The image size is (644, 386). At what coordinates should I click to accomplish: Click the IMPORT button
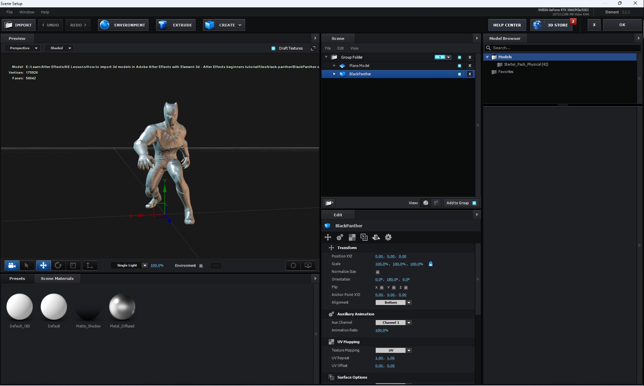pyautogui.click(x=19, y=25)
